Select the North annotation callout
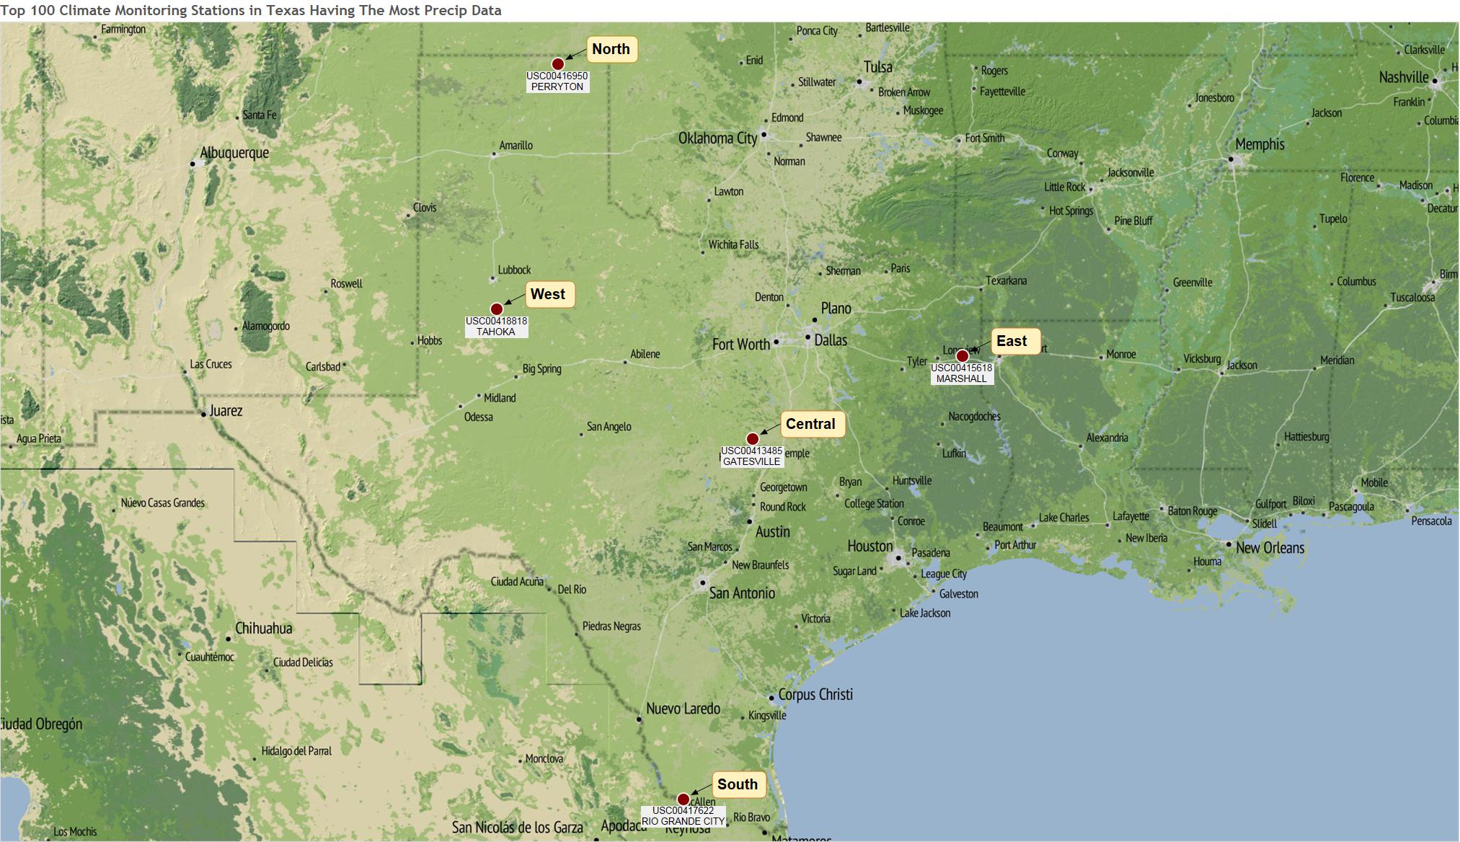The width and height of the screenshot is (1460, 842). (x=611, y=50)
